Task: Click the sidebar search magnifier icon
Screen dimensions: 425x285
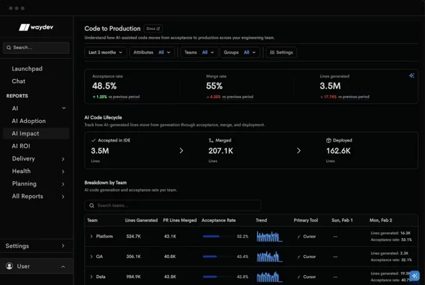Action: point(9,47)
